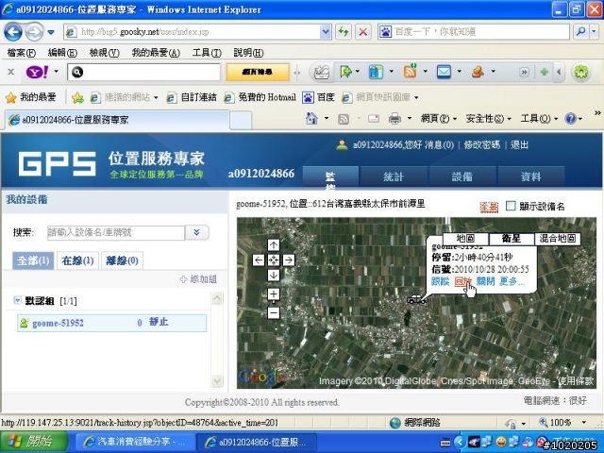Open the 網頁(P) command bar dropdown
The height and width of the screenshot is (453, 604).
(438, 119)
